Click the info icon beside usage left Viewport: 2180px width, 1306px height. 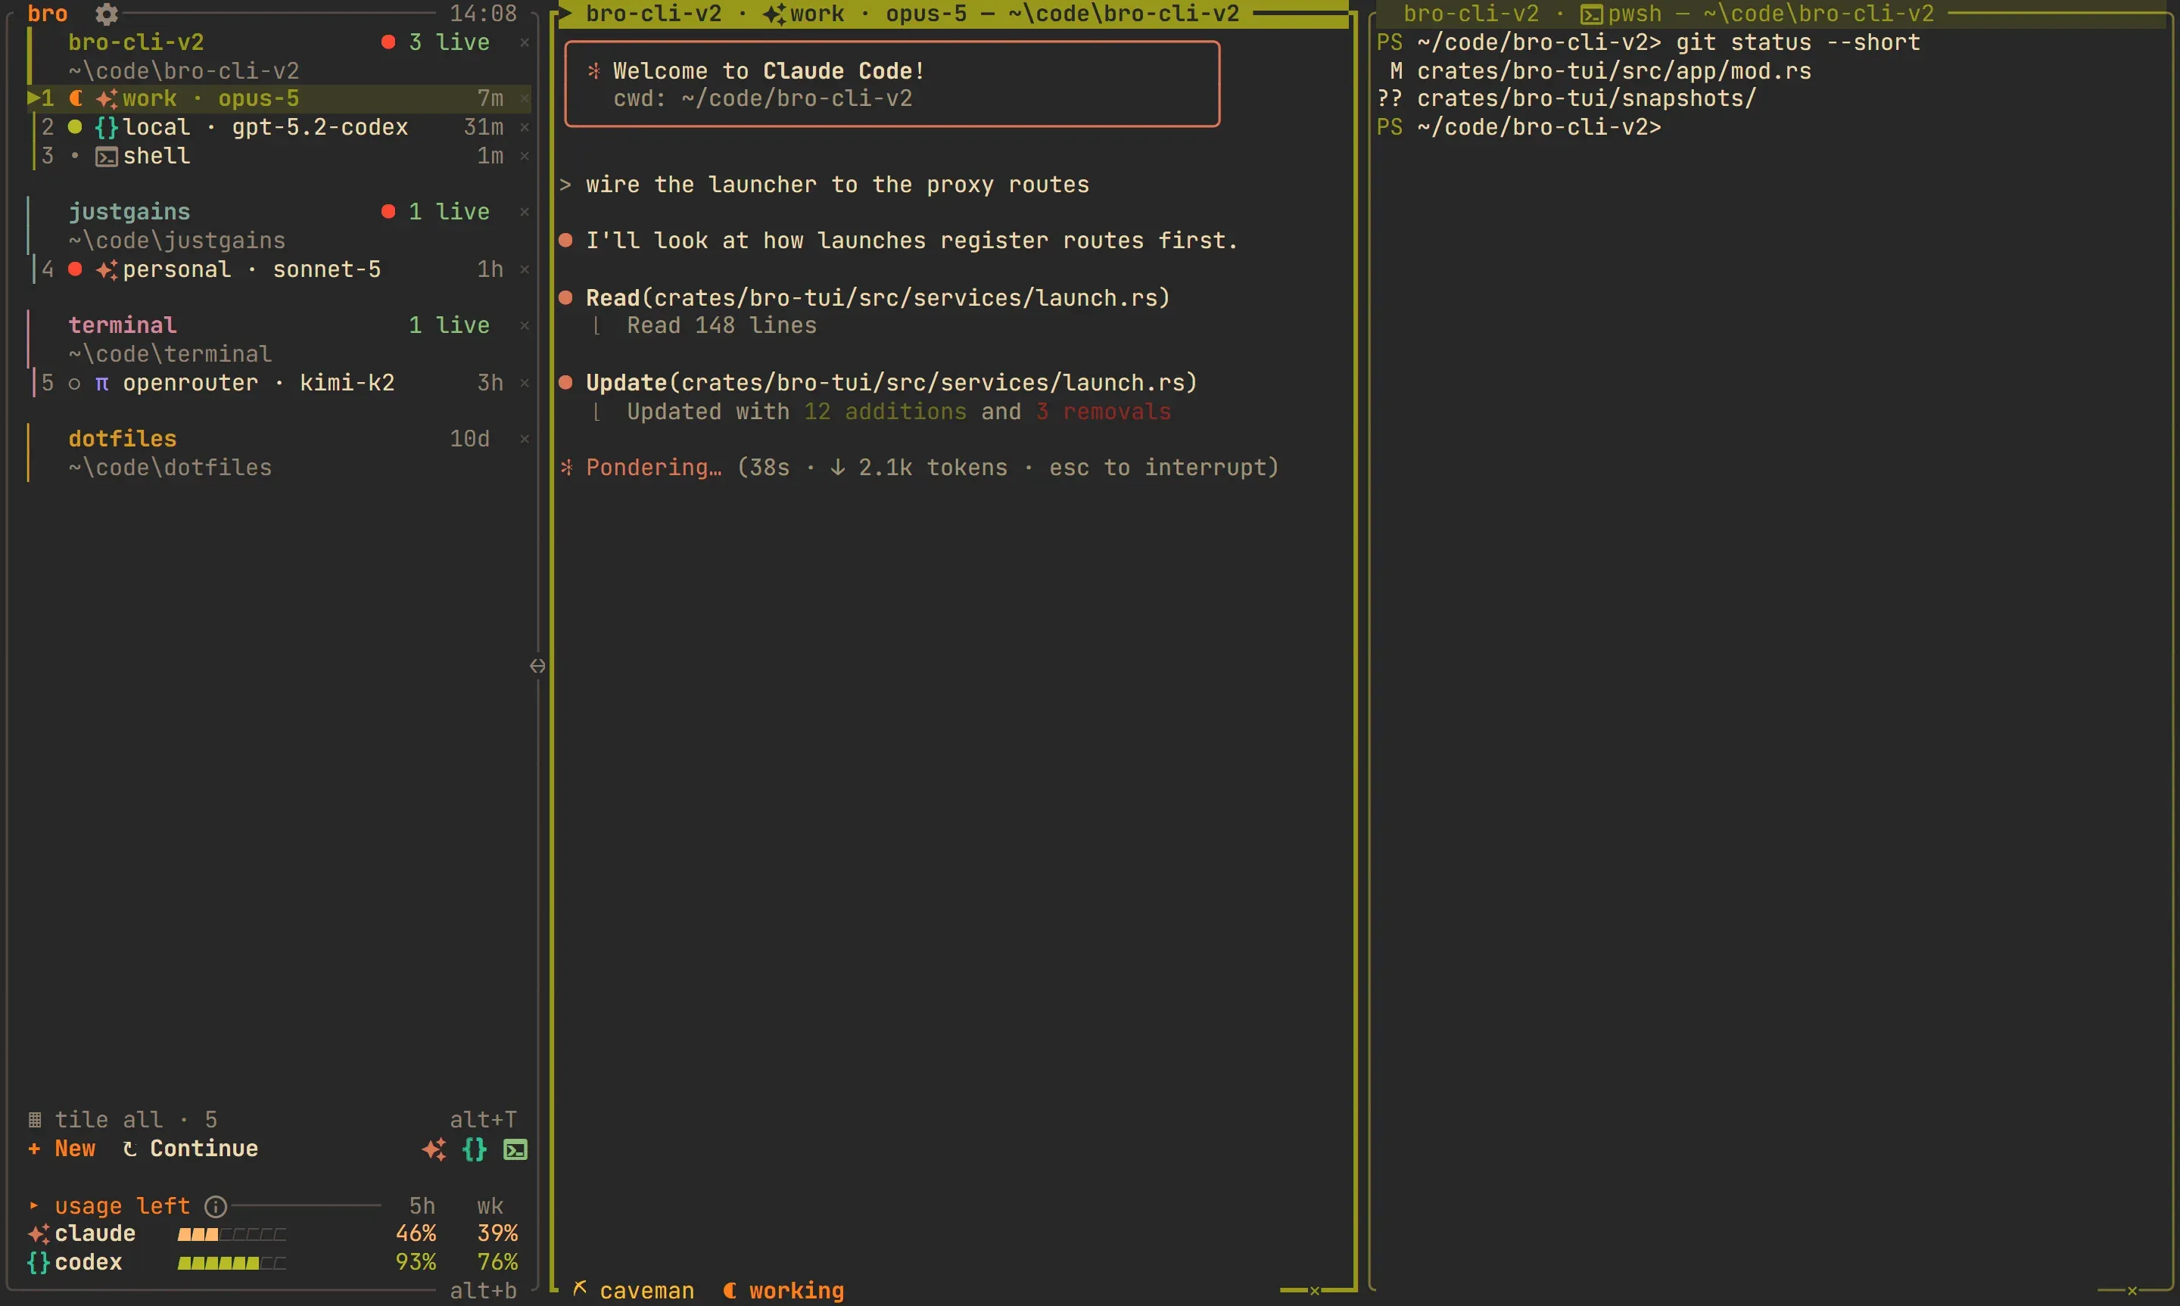point(216,1205)
